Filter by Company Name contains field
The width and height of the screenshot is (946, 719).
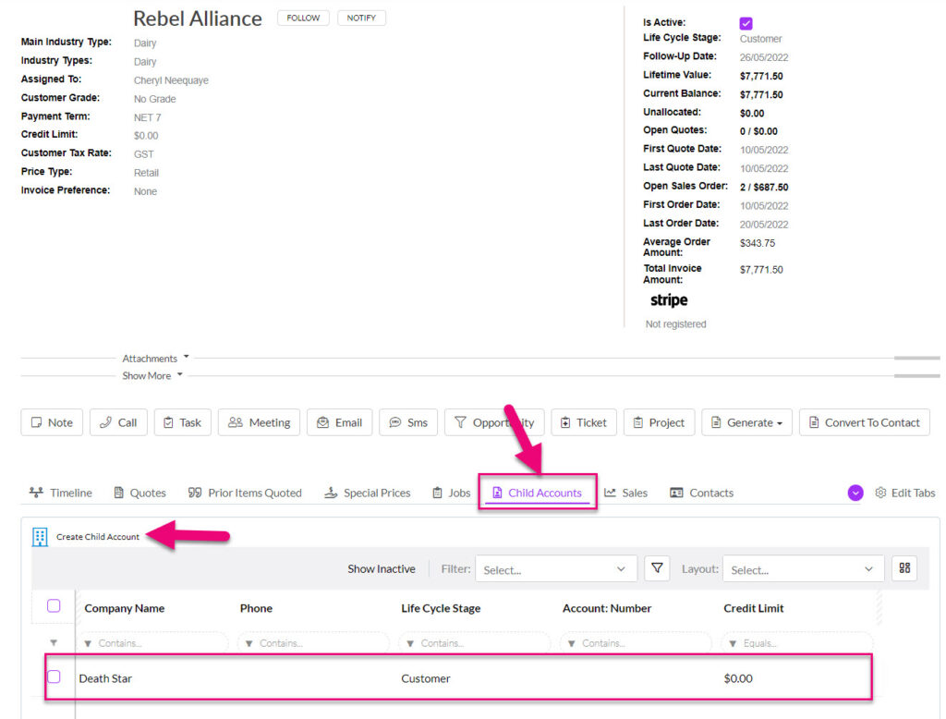[154, 643]
